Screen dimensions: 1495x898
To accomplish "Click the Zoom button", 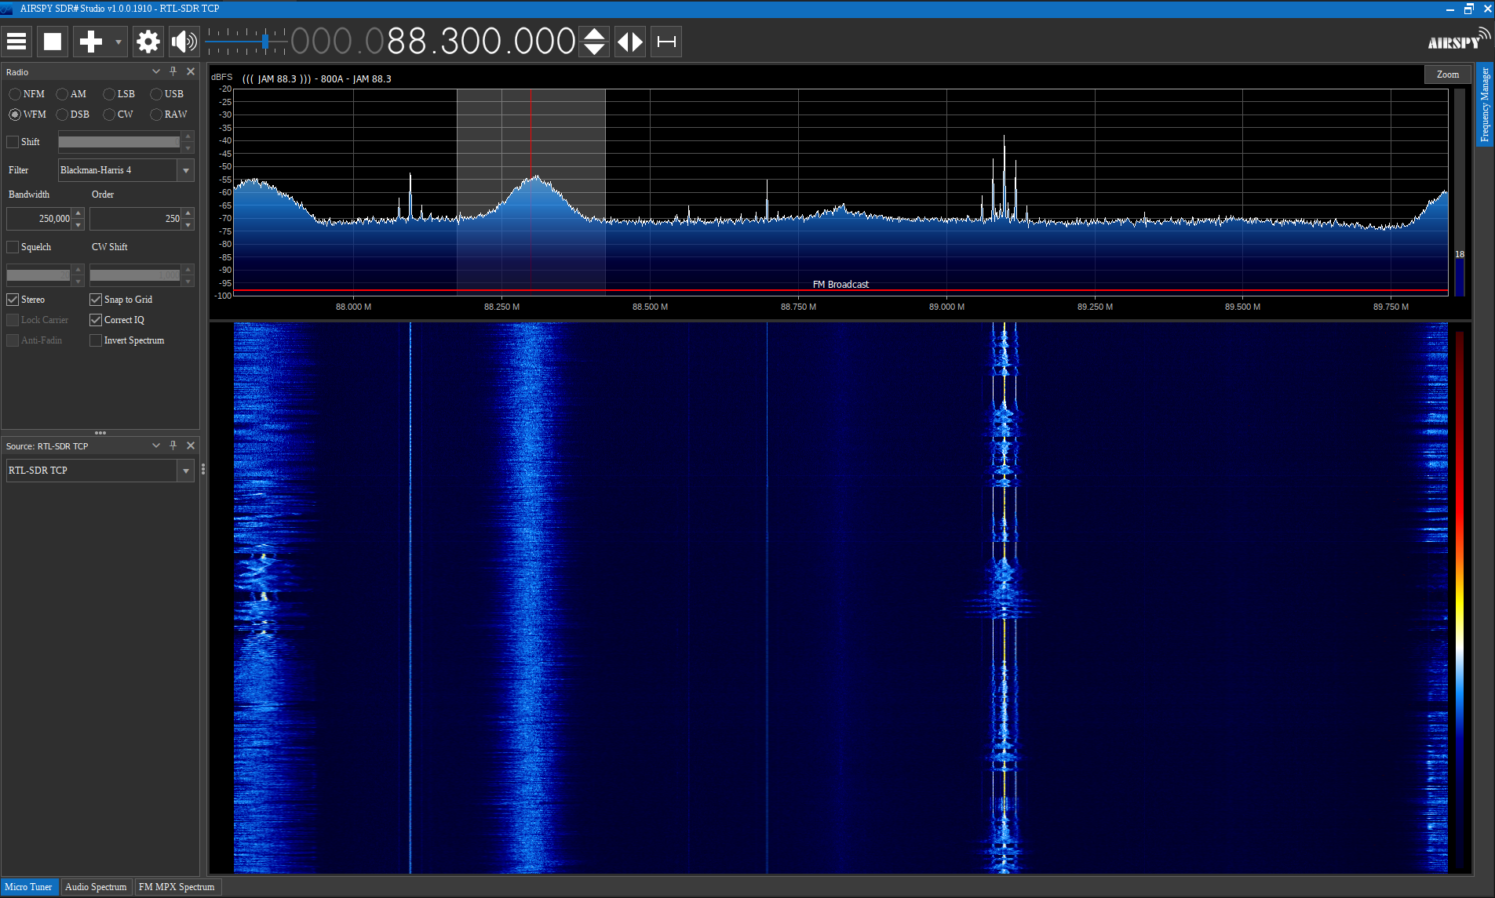I will (1448, 75).
